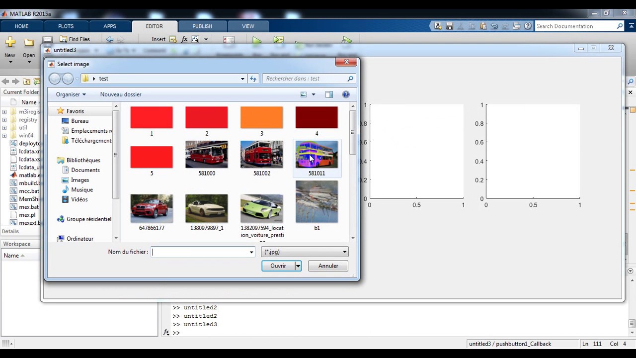Click the Ouvrir button
The height and width of the screenshot is (358, 636).
[278, 266]
